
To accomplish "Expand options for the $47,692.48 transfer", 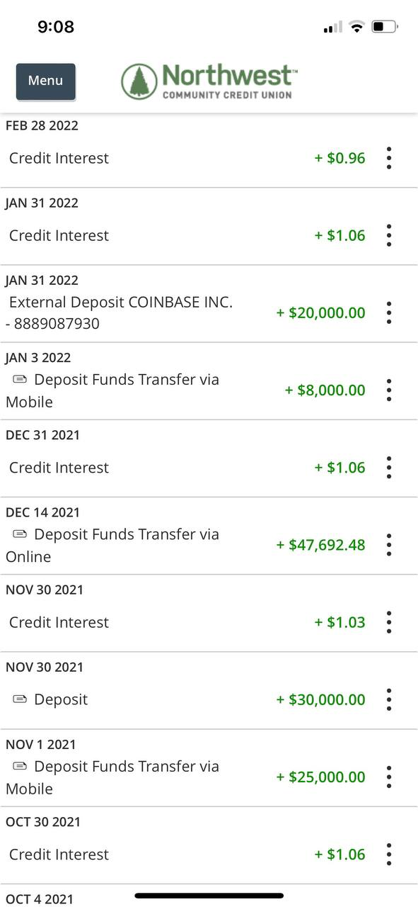I will pyautogui.click(x=388, y=545).
